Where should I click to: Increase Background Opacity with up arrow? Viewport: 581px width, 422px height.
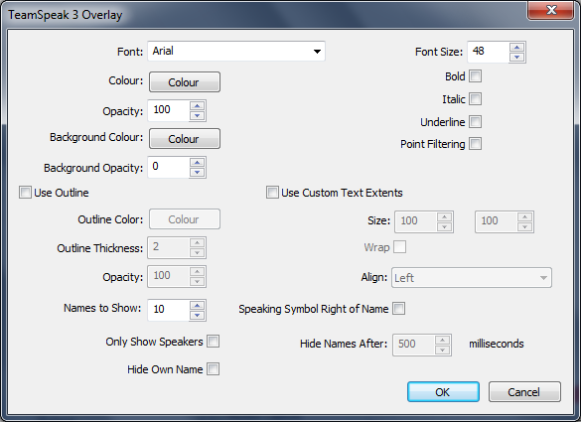pyautogui.click(x=197, y=163)
